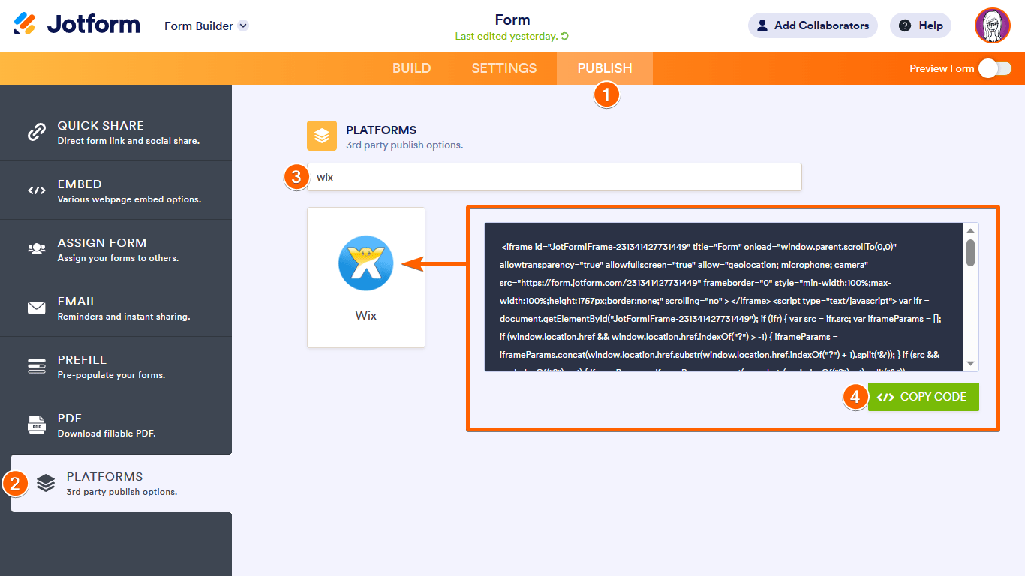Click the Preview Form label

(x=942, y=68)
